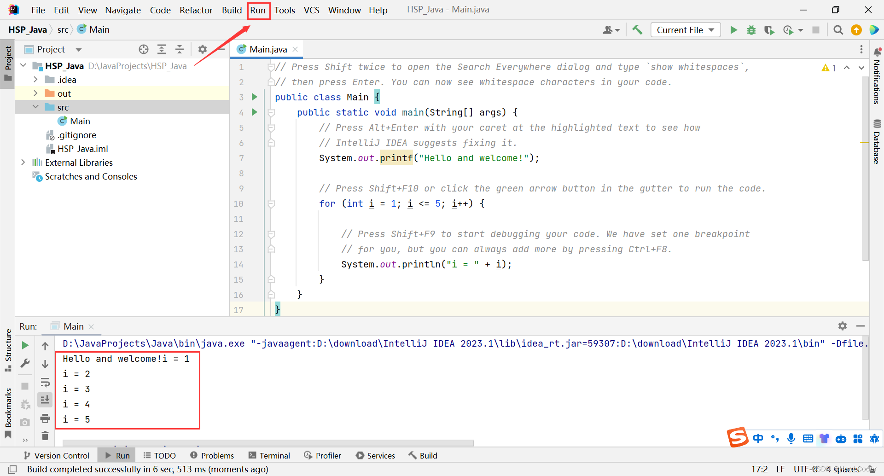This screenshot has width=884, height=476.
Task: Open the Refactor menu
Action: point(196,10)
